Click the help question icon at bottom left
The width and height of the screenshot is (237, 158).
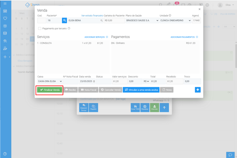click(x=5, y=154)
